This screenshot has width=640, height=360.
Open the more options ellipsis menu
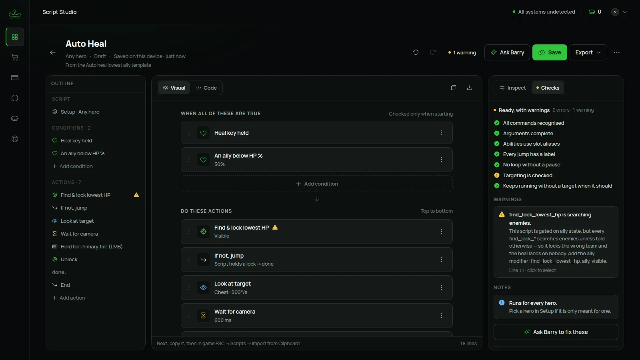(x=617, y=52)
